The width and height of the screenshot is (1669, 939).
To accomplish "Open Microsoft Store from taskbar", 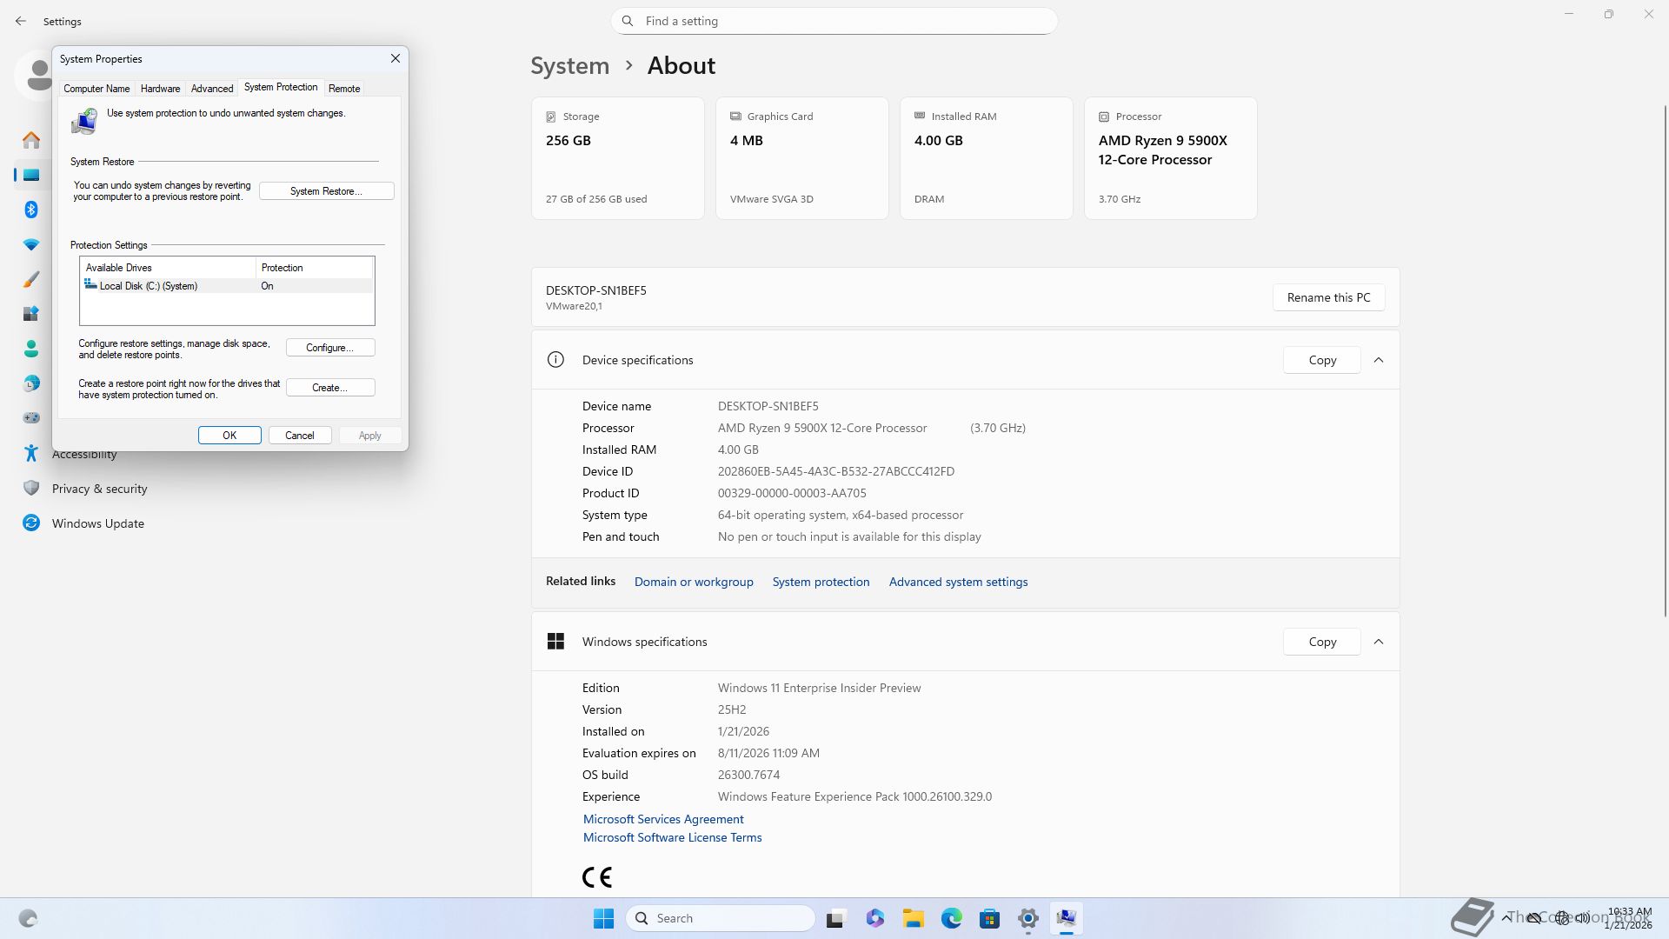I will (989, 918).
